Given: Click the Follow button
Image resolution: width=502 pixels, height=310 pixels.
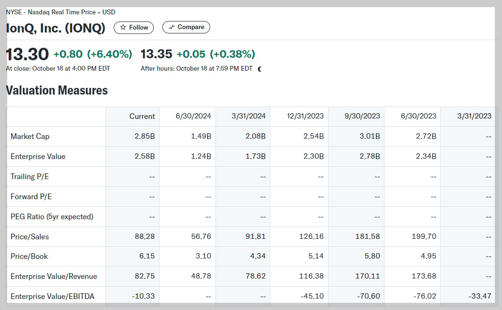Looking at the screenshot, I should pyautogui.click(x=134, y=28).
